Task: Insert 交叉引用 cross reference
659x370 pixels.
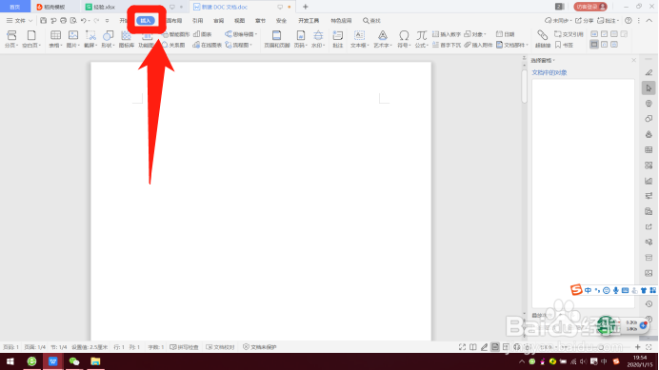Action: (569, 34)
